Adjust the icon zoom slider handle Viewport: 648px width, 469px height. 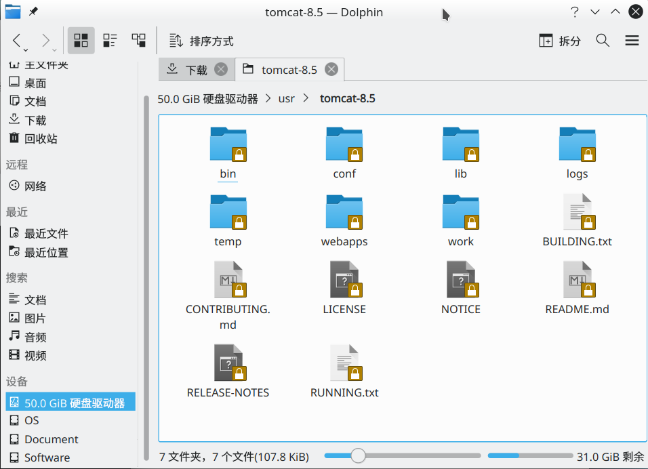[x=358, y=455]
